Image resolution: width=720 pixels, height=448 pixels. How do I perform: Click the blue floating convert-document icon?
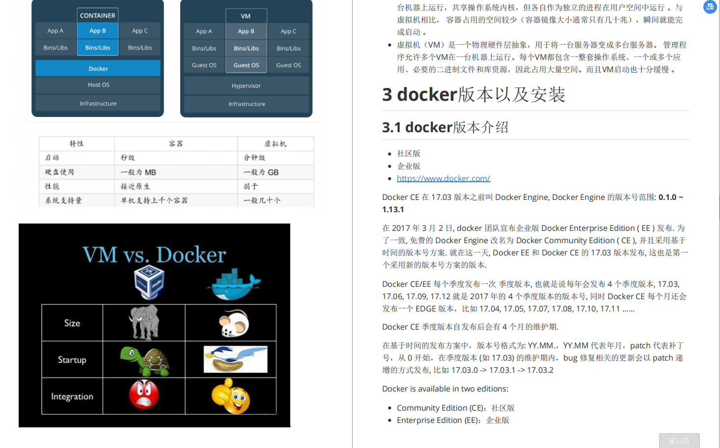710,7
